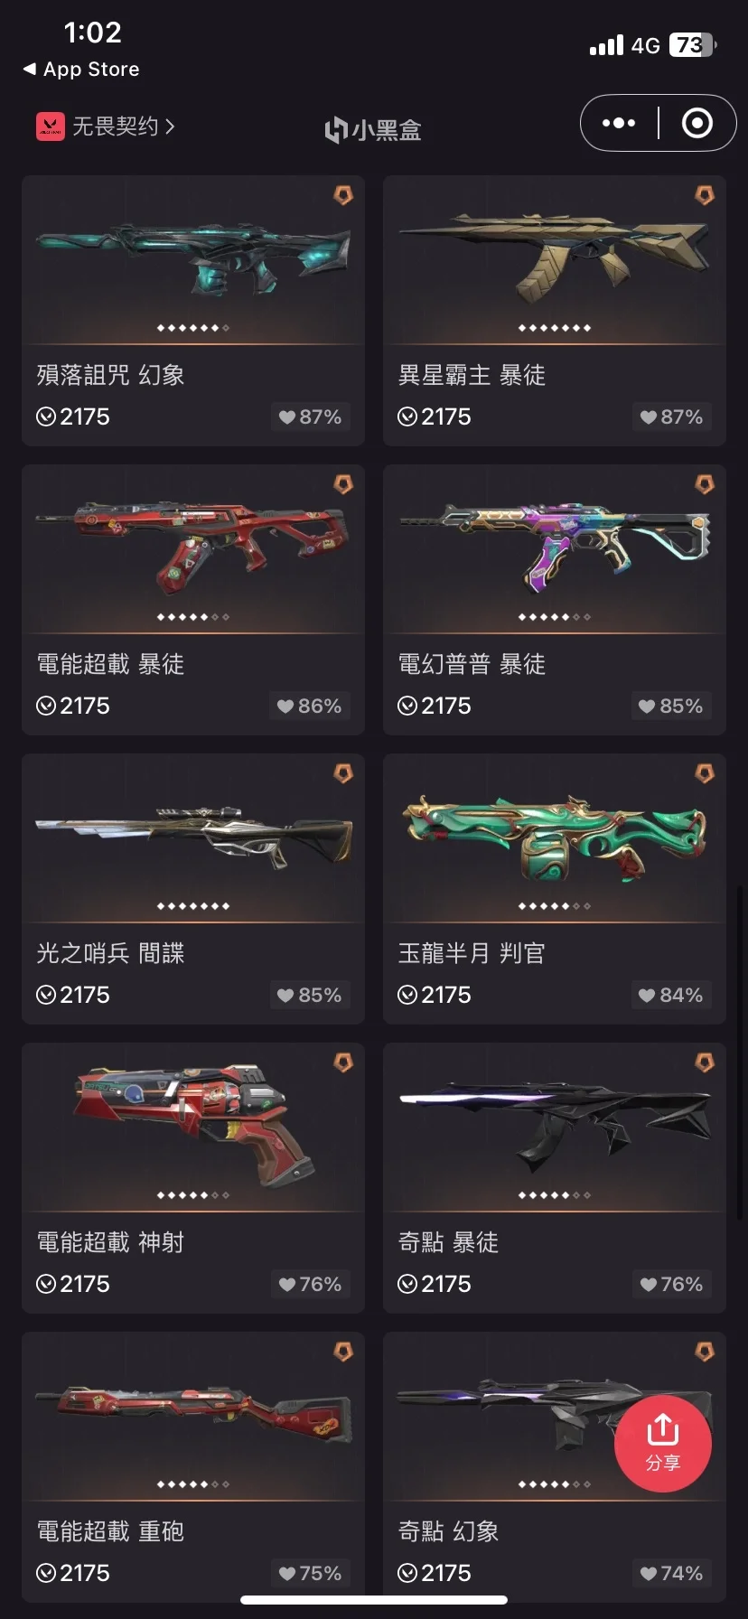The width and height of the screenshot is (748, 1619).
Task: Like 奇點 幻象 via 74% heart
Action: 671,1573
